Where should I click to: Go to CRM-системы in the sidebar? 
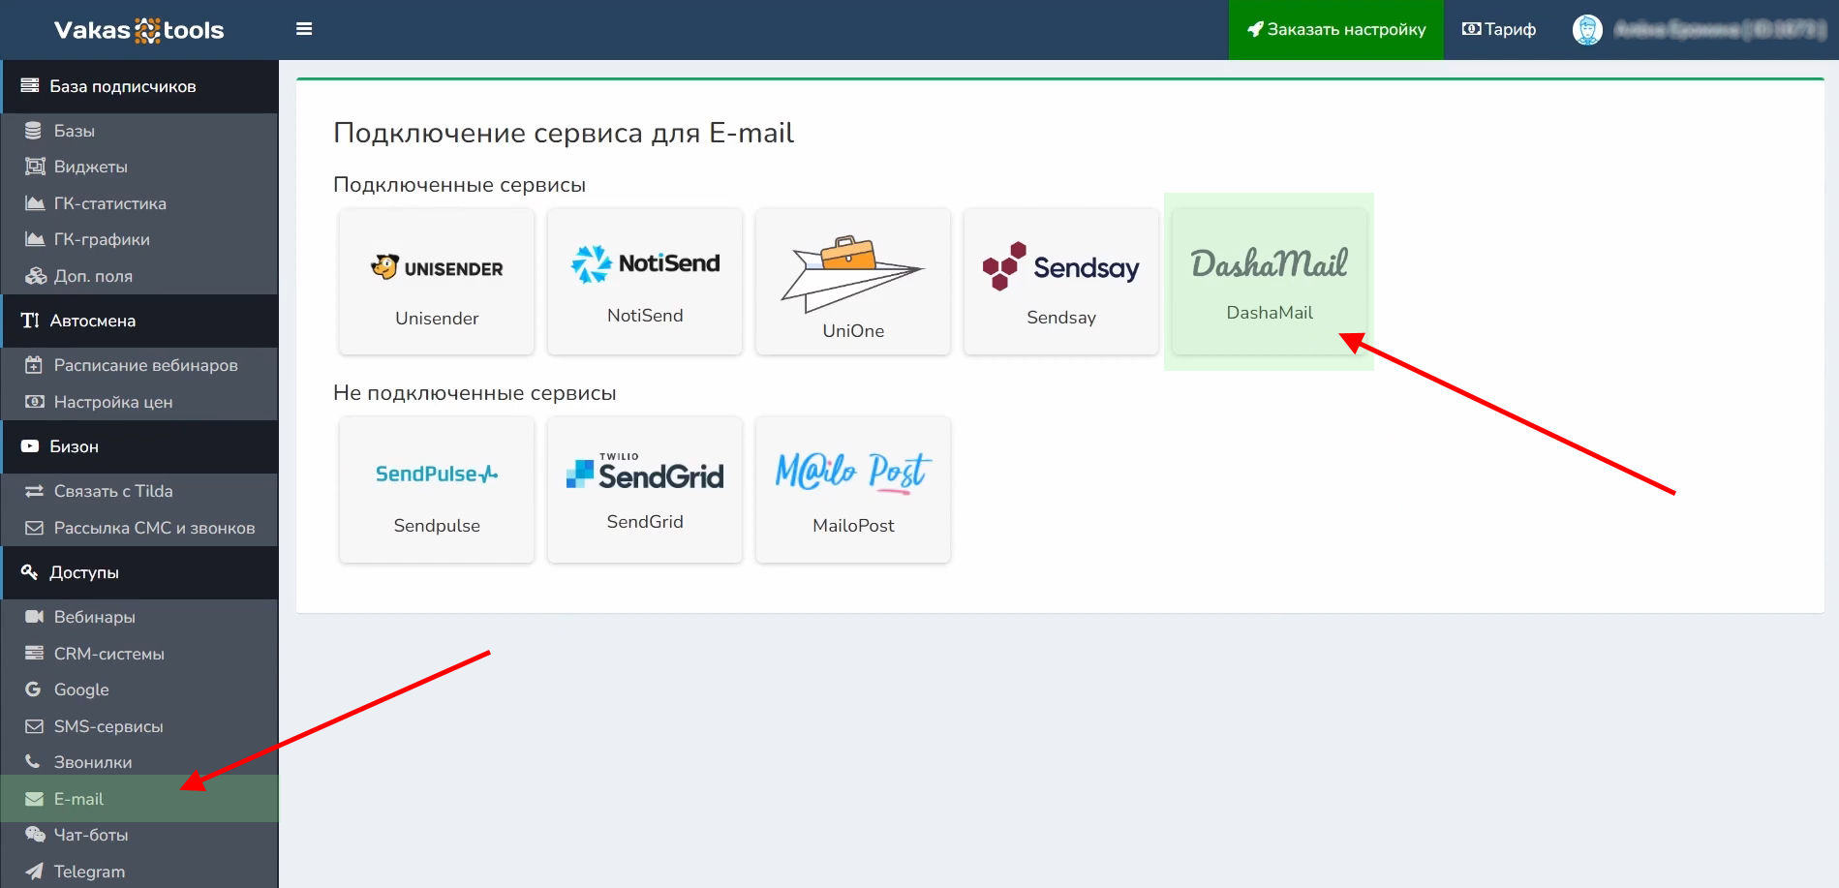(x=108, y=654)
